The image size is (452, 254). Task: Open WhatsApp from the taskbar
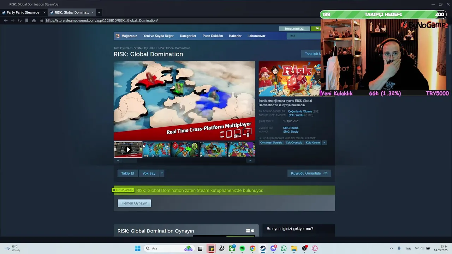pos(284,248)
